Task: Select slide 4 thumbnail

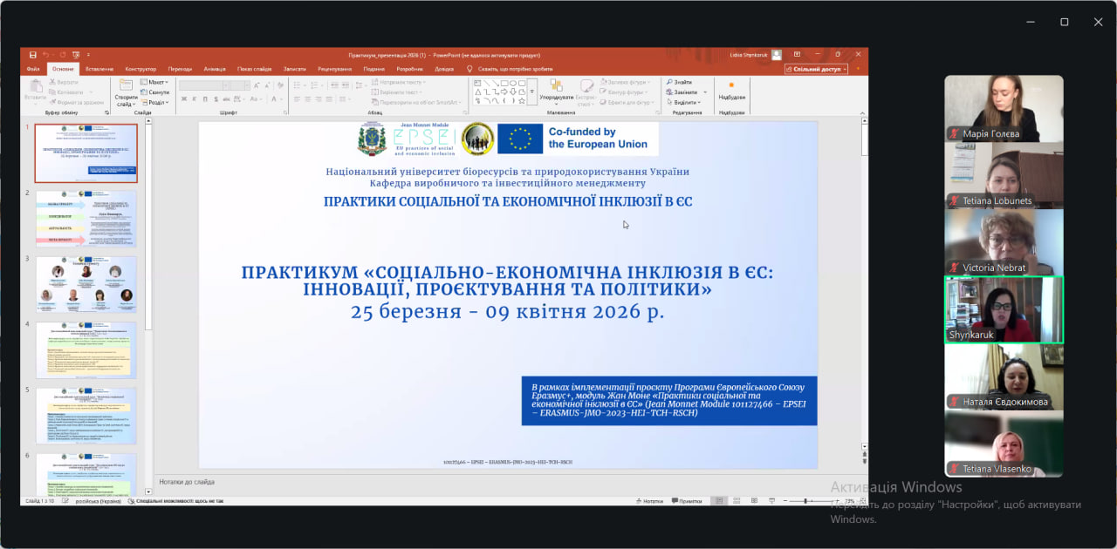Action: 86,350
